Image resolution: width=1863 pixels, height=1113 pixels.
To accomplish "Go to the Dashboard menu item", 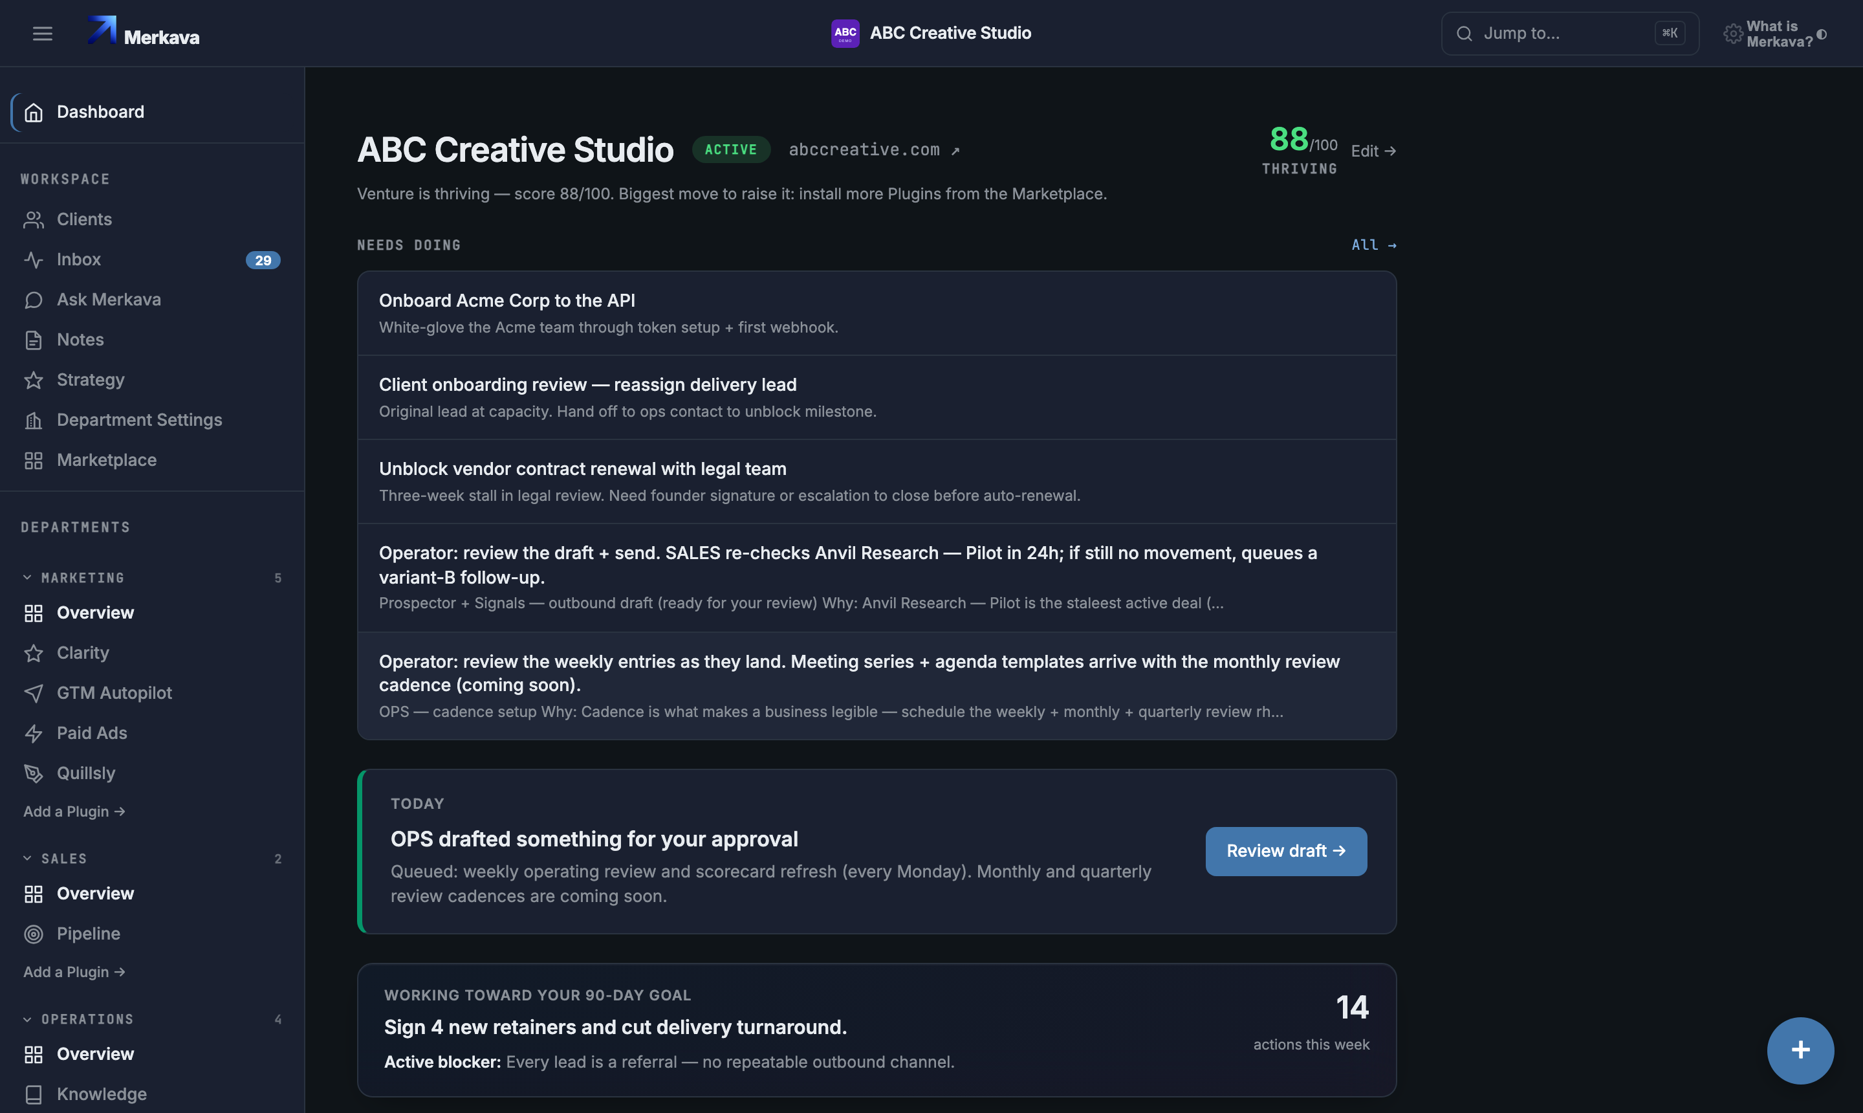I will (x=151, y=112).
